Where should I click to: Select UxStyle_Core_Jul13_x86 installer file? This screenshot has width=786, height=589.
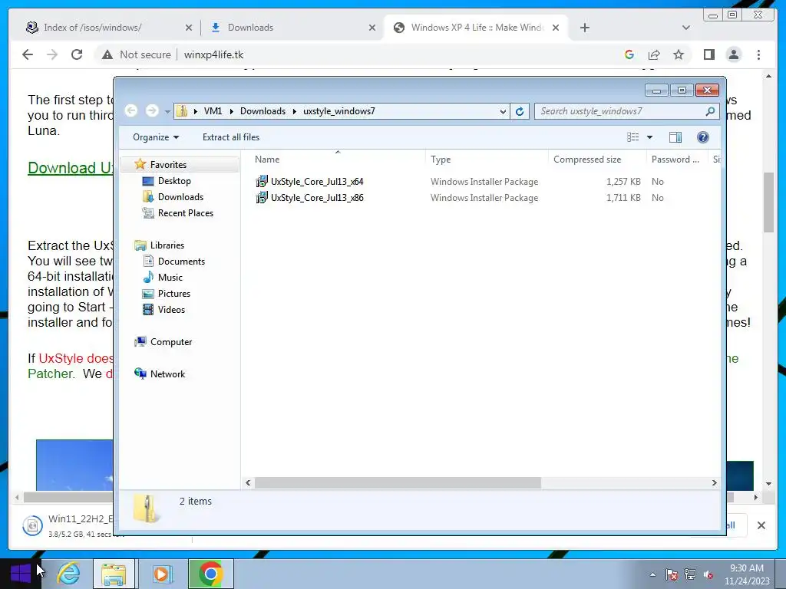(x=317, y=198)
